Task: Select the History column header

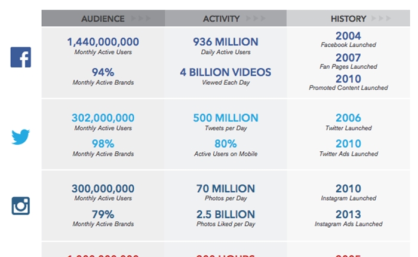Action: (348, 19)
